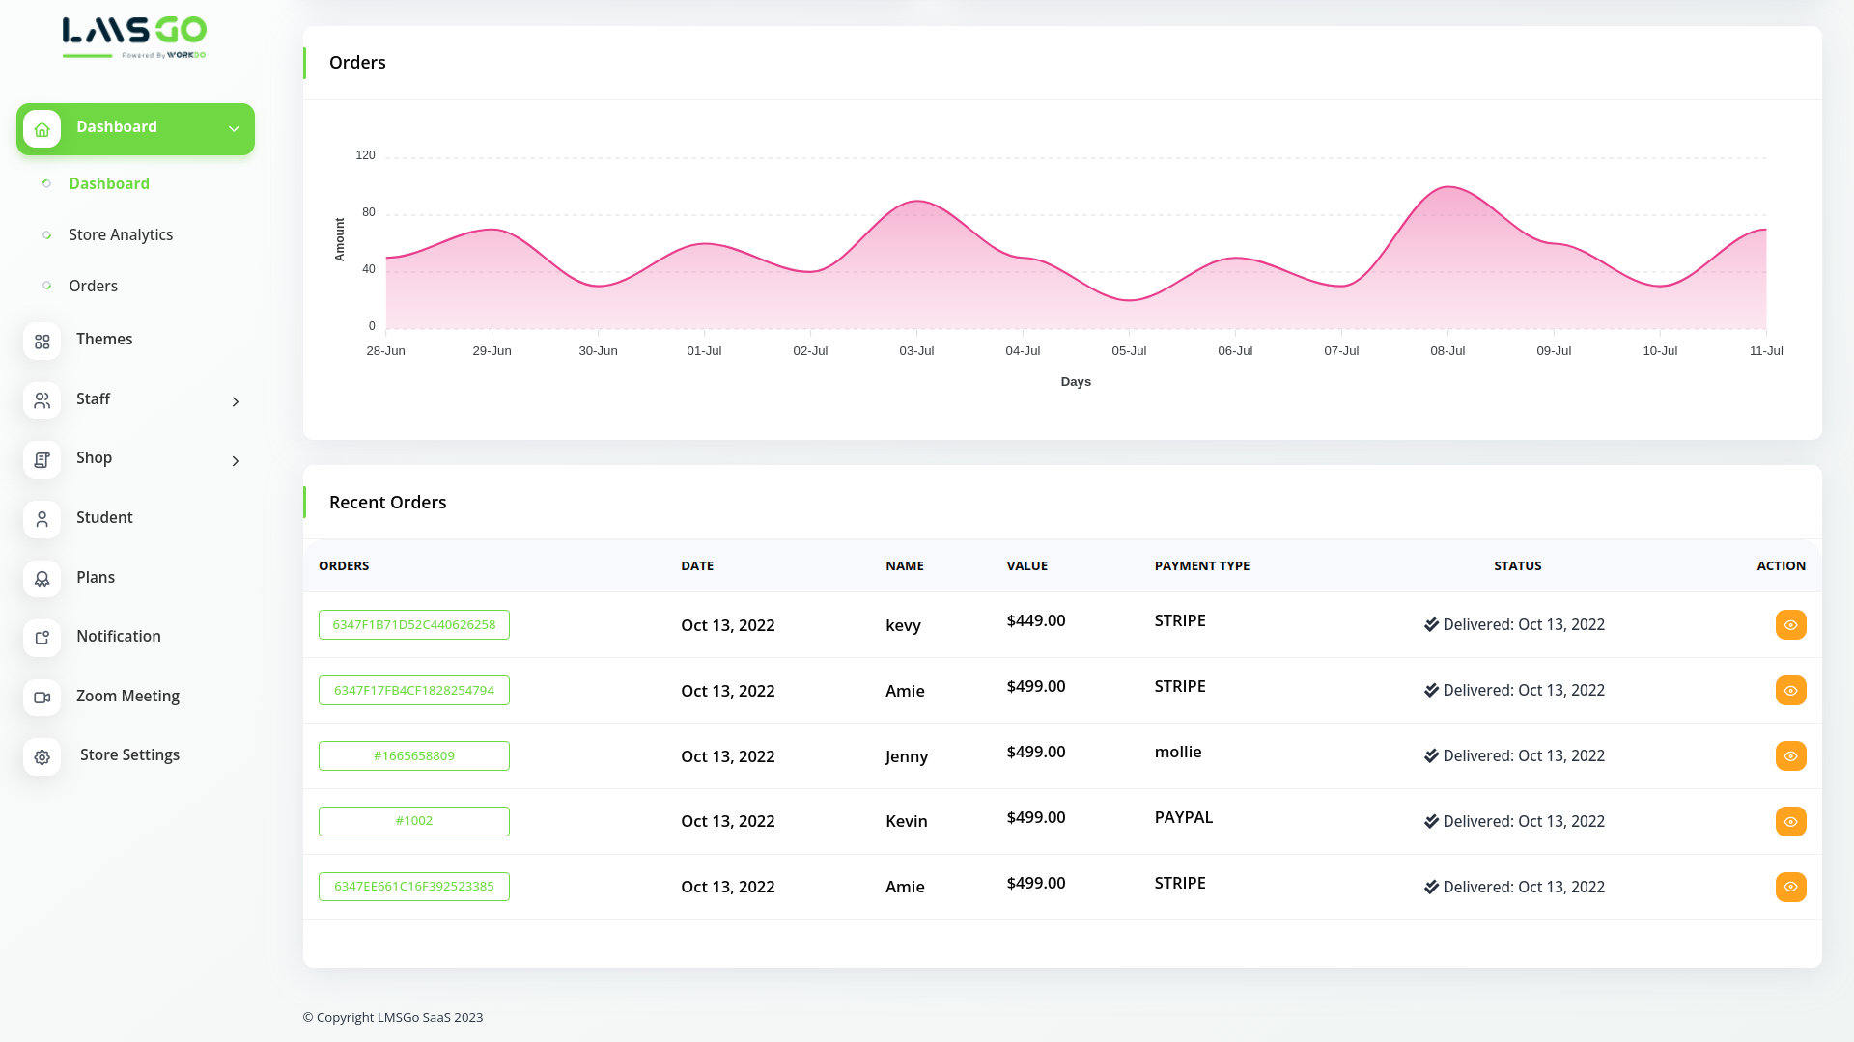Click the Staff people icon
This screenshot has width=1854, height=1042.
pos(42,400)
